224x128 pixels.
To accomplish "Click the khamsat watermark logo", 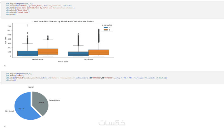I will click(x=112, y=123).
